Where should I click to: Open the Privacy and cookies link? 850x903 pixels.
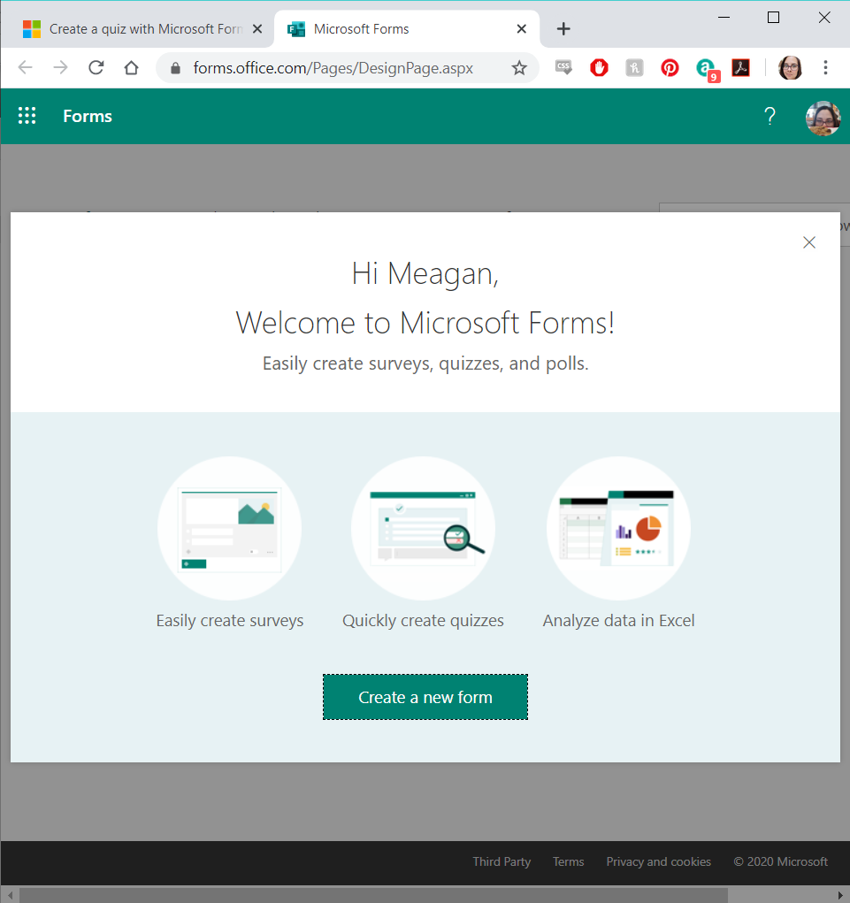(658, 861)
